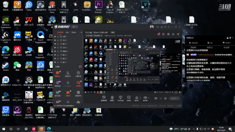Open the gift box icon with red dot

point(159,34)
